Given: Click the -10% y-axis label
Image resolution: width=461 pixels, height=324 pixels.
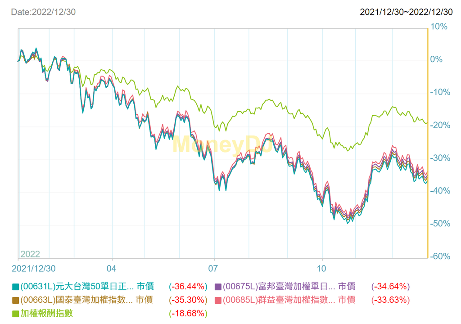Looking at the screenshot, I should pyautogui.click(x=440, y=92).
